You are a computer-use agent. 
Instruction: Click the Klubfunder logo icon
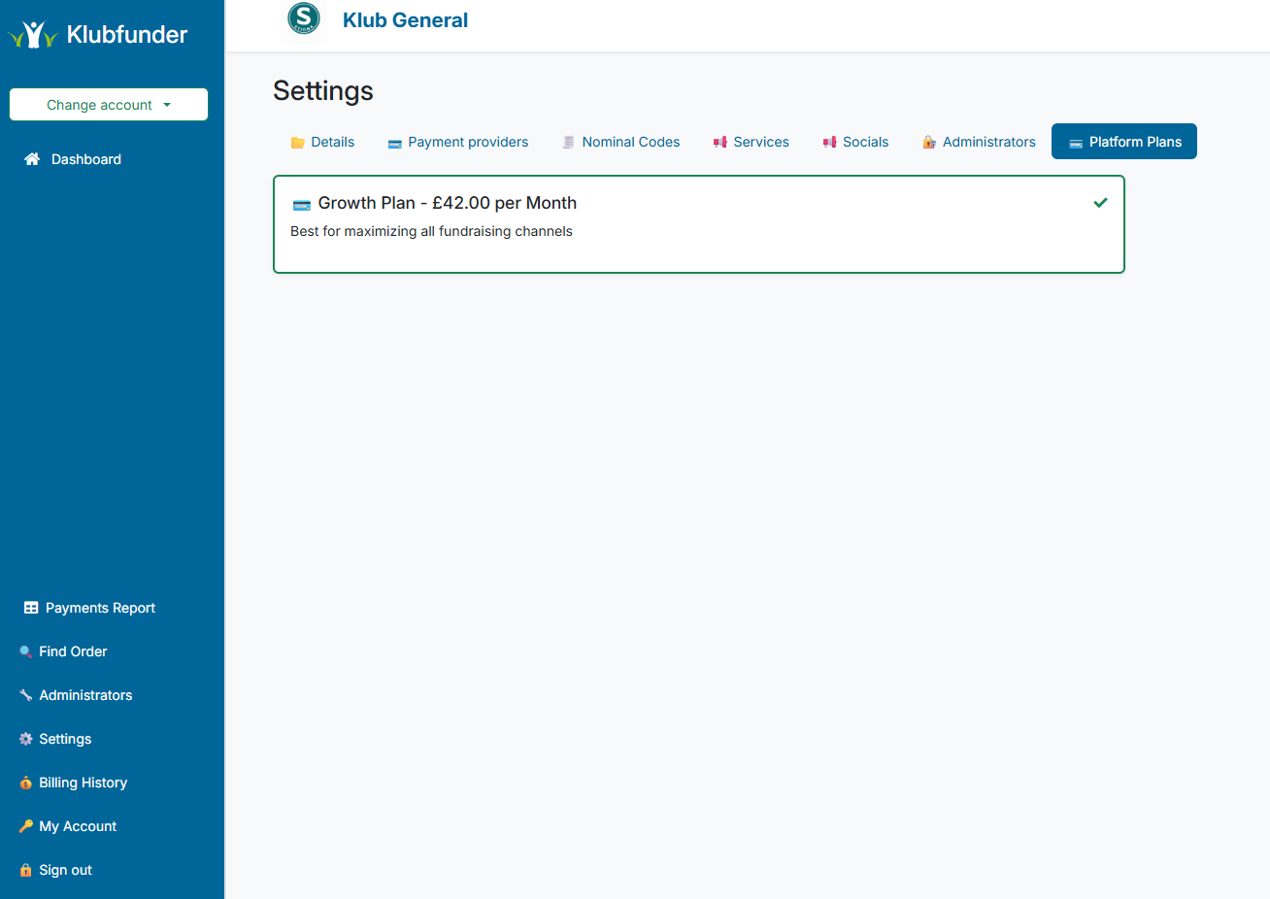tap(33, 35)
